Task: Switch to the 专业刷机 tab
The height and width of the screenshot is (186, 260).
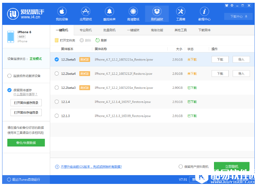Action: tap(86, 30)
